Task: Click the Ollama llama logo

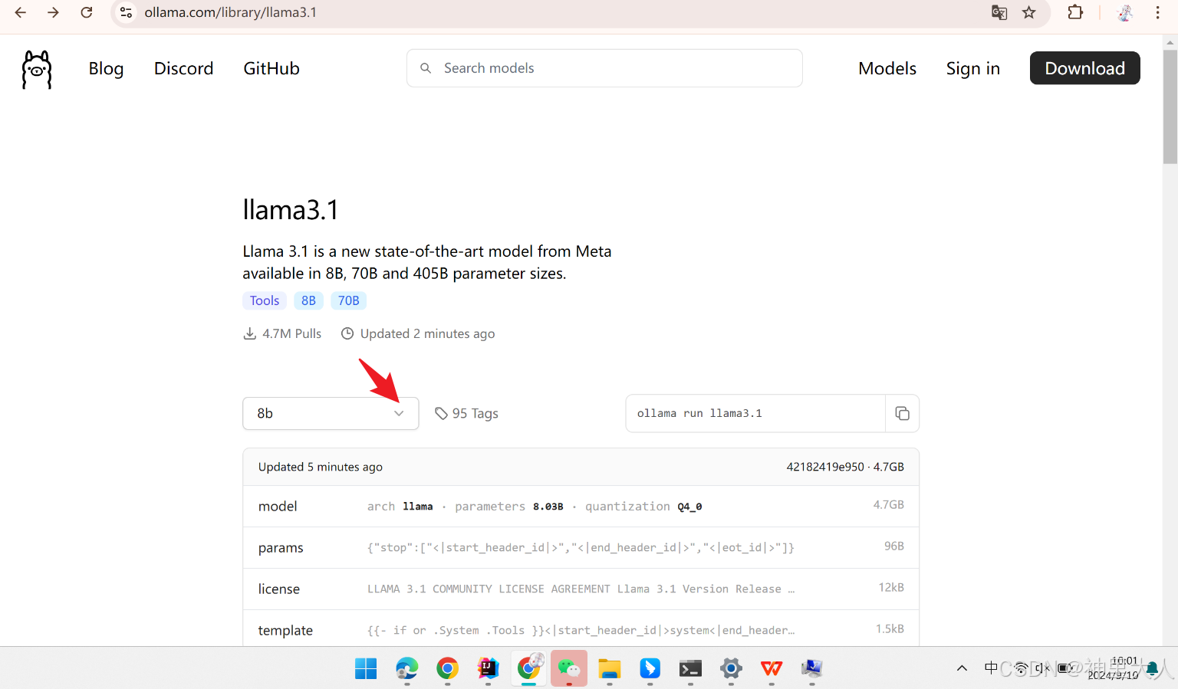Action: tap(37, 70)
